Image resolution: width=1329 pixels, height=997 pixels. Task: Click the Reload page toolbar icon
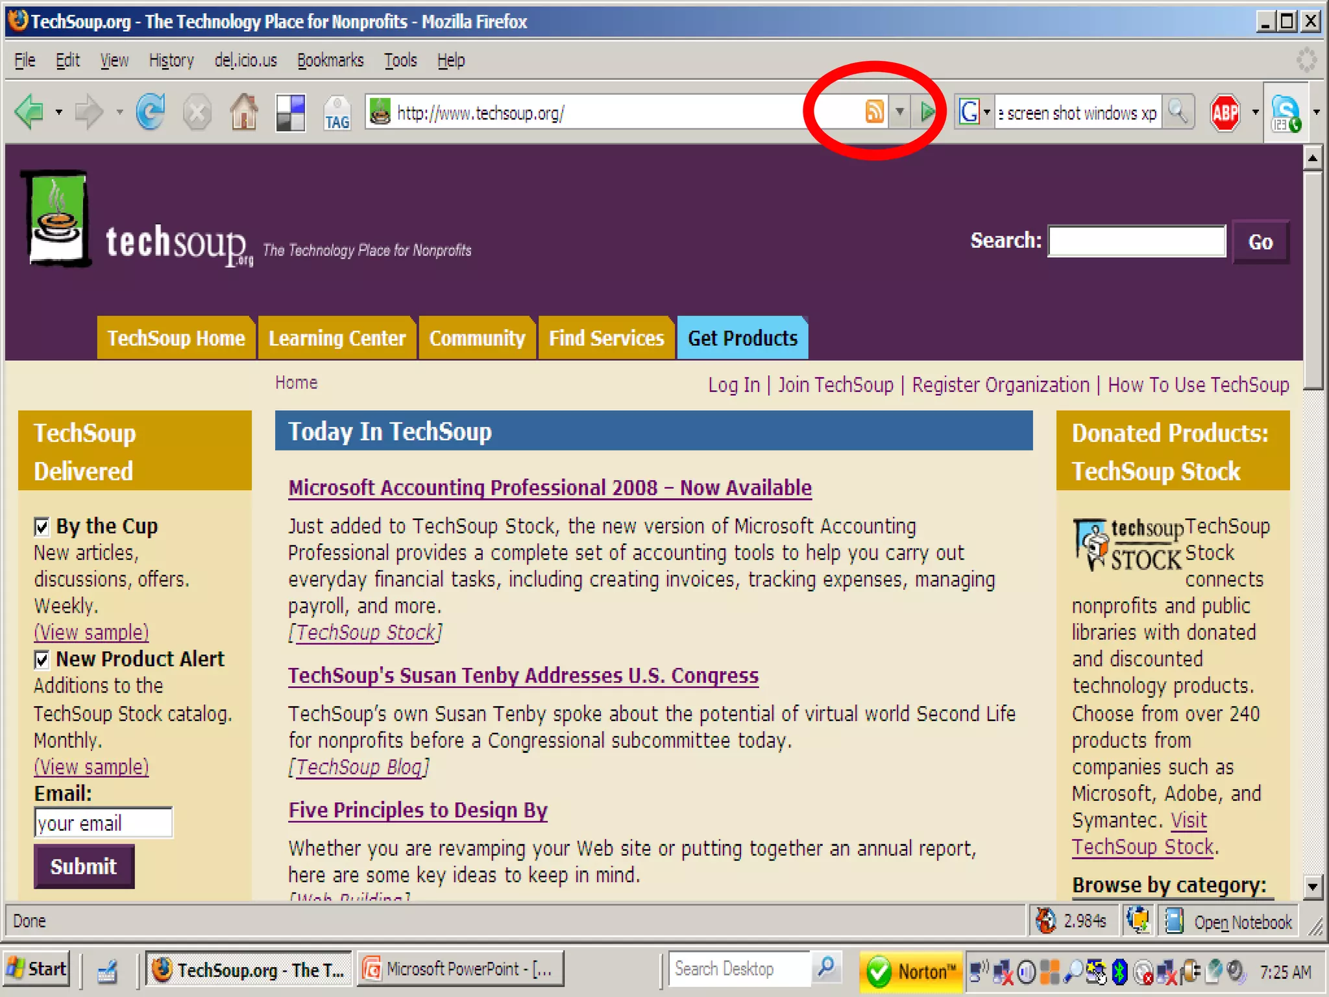point(151,112)
